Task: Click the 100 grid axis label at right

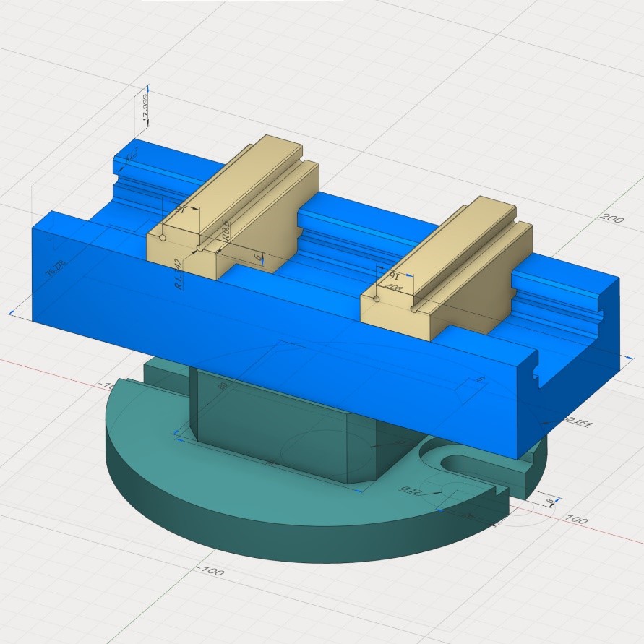Action: click(575, 520)
